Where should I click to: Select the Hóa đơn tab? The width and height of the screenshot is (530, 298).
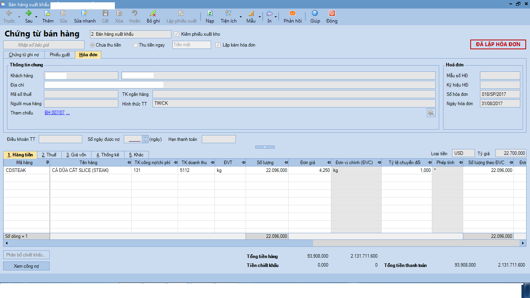coord(88,55)
